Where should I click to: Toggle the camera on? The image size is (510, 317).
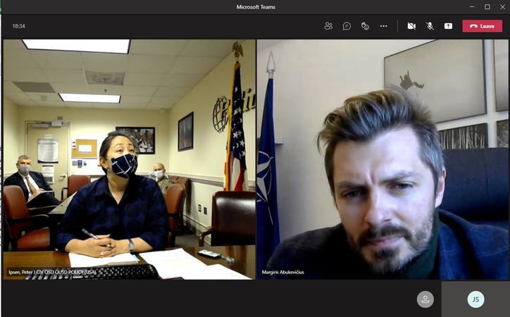click(411, 26)
